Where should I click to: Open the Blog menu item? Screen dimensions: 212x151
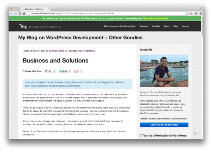176,26
